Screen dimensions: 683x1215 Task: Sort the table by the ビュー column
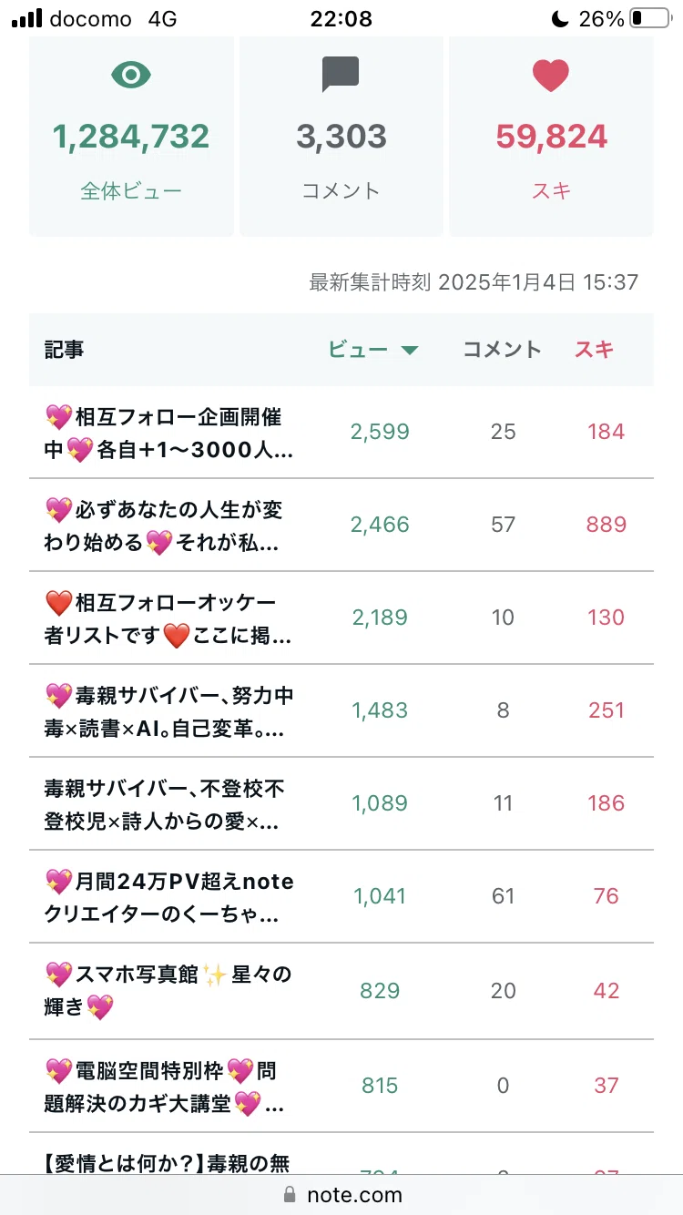(357, 350)
